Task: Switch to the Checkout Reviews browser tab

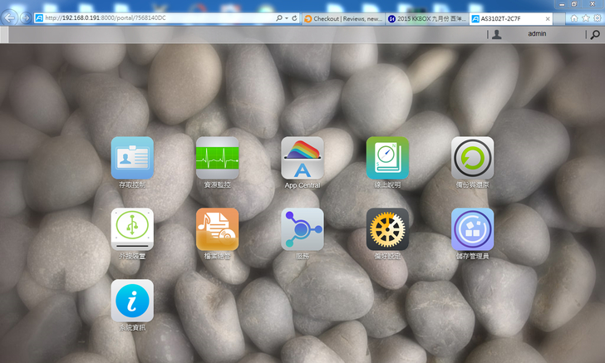Action: 342,17
